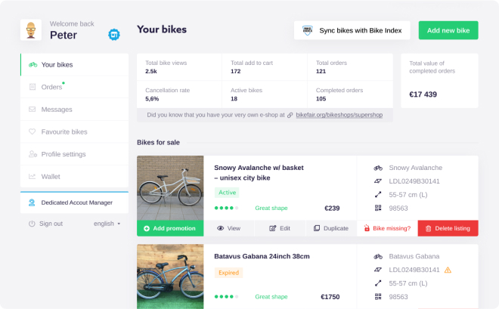Open the english language dropdown
499x309 pixels.
pyautogui.click(x=107, y=224)
